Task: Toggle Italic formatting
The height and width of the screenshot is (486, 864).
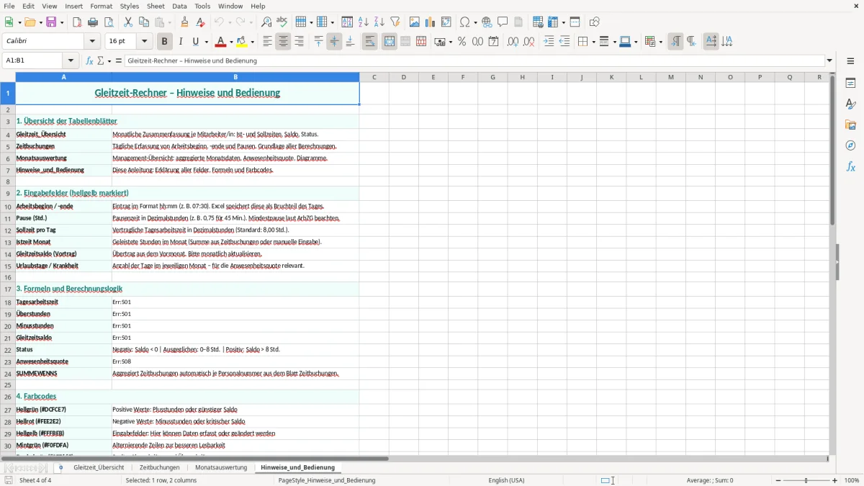Action: point(181,42)
